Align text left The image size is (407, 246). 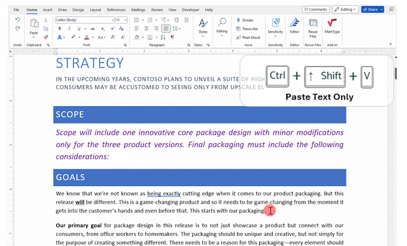coord(137,29)
